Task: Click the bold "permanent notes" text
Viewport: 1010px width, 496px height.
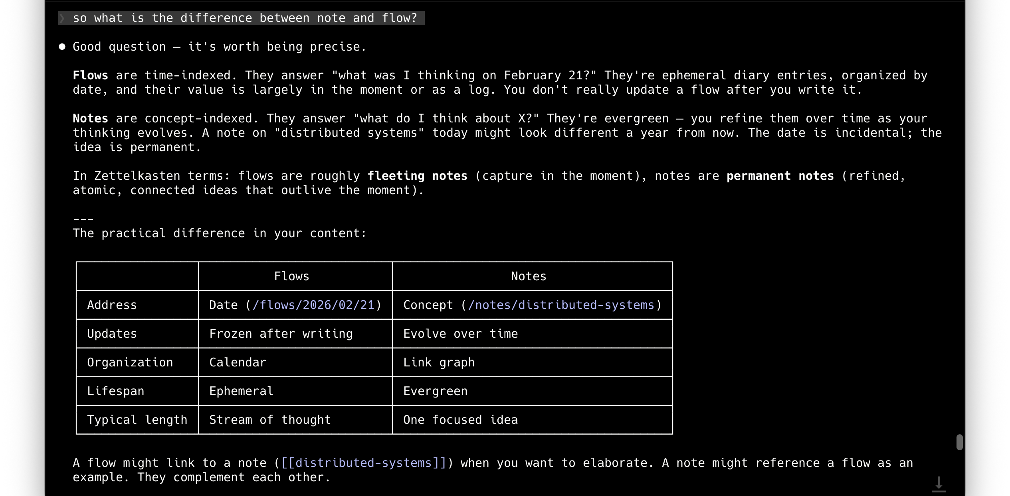Action: point(780,176)
